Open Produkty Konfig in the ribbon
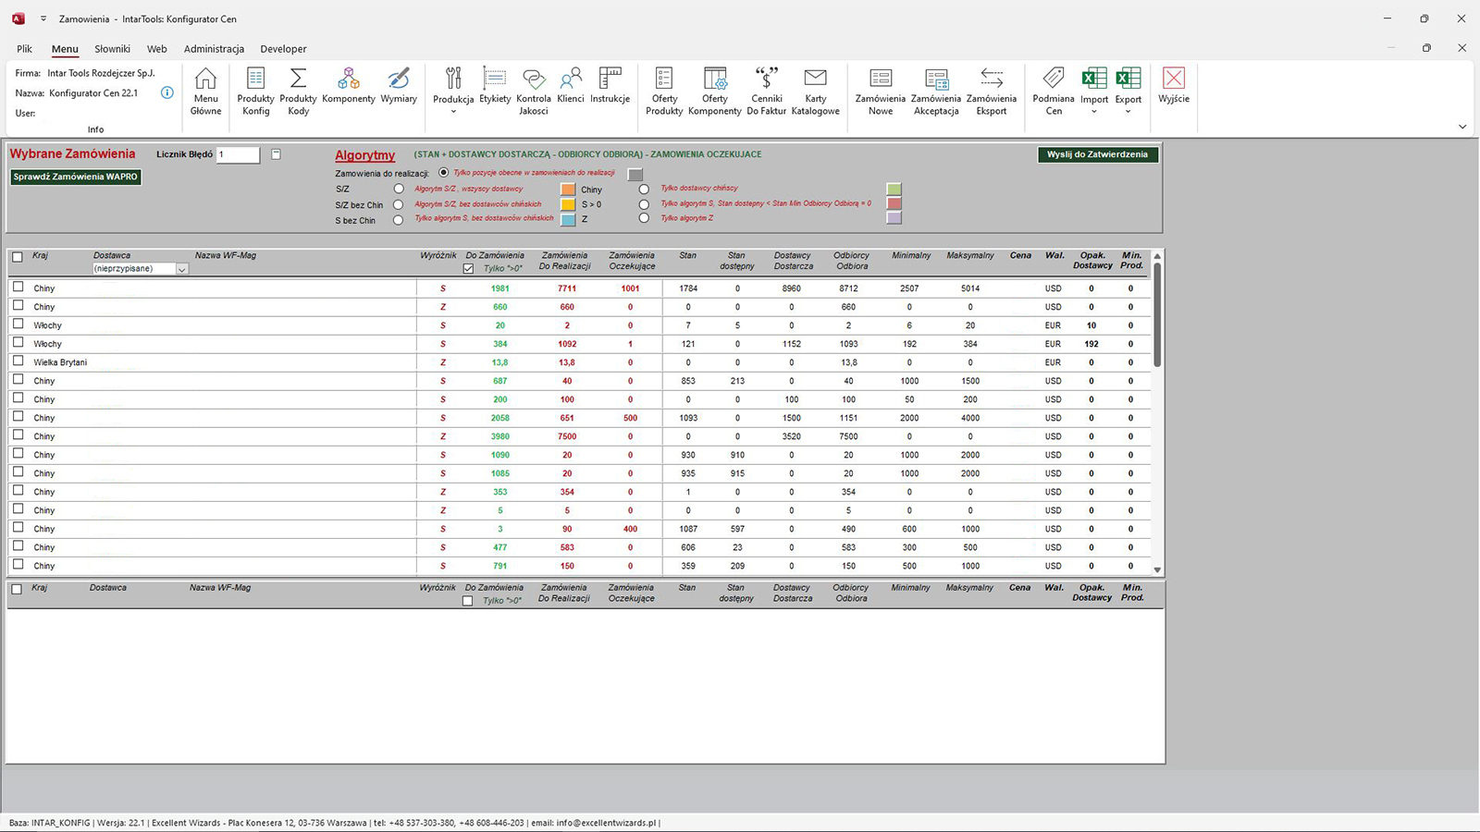 coord(255,91)
